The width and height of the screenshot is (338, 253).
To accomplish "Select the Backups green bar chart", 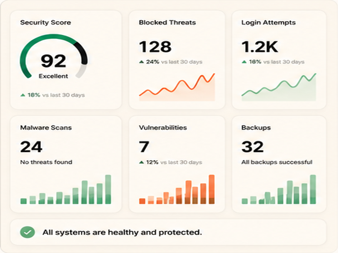I will coord(279,189).
